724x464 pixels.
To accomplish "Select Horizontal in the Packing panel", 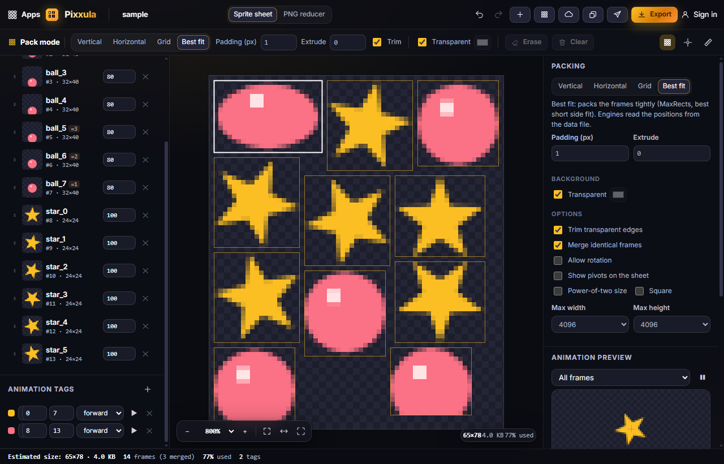I will click(610, 86).
